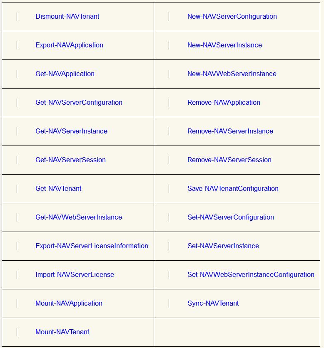
Task: Open the Get-NAVServerSession link
Action: [x=70, y=160]
